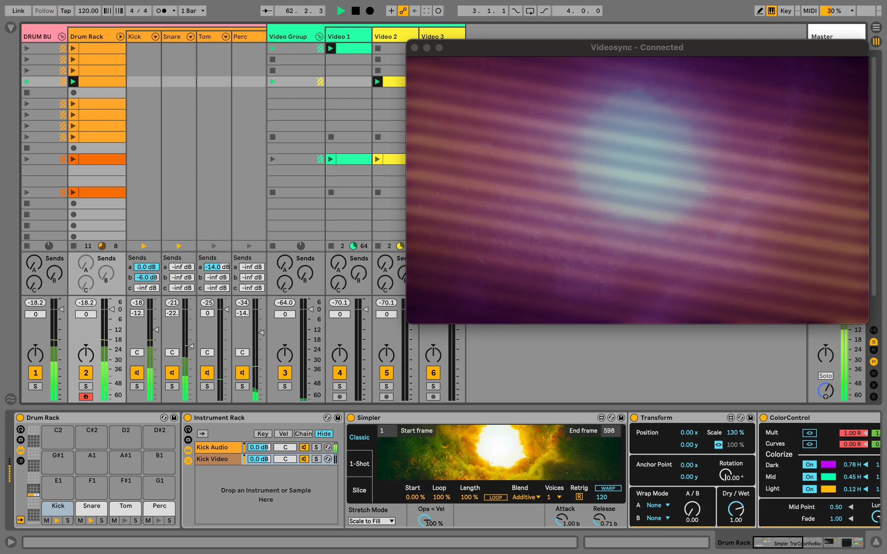
Task: Select the Mid cyan color swatch in ColorControl
Action: pyautogui.click(x=828, y=477)
